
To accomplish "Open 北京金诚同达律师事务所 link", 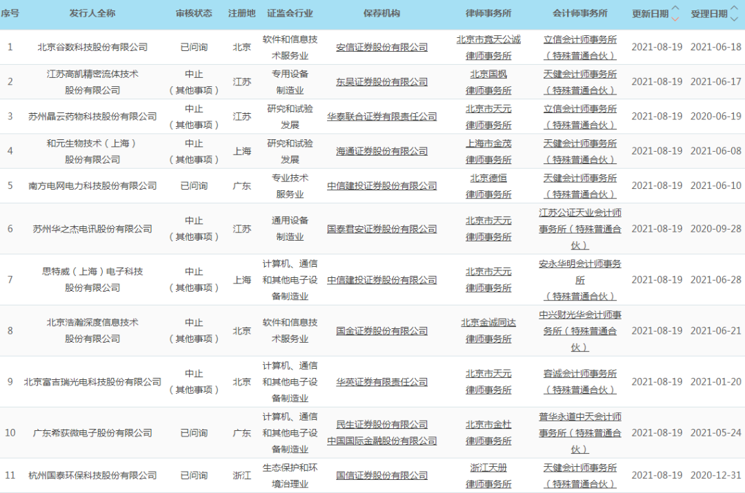I will pyautogui.click(x=488, y=330).
